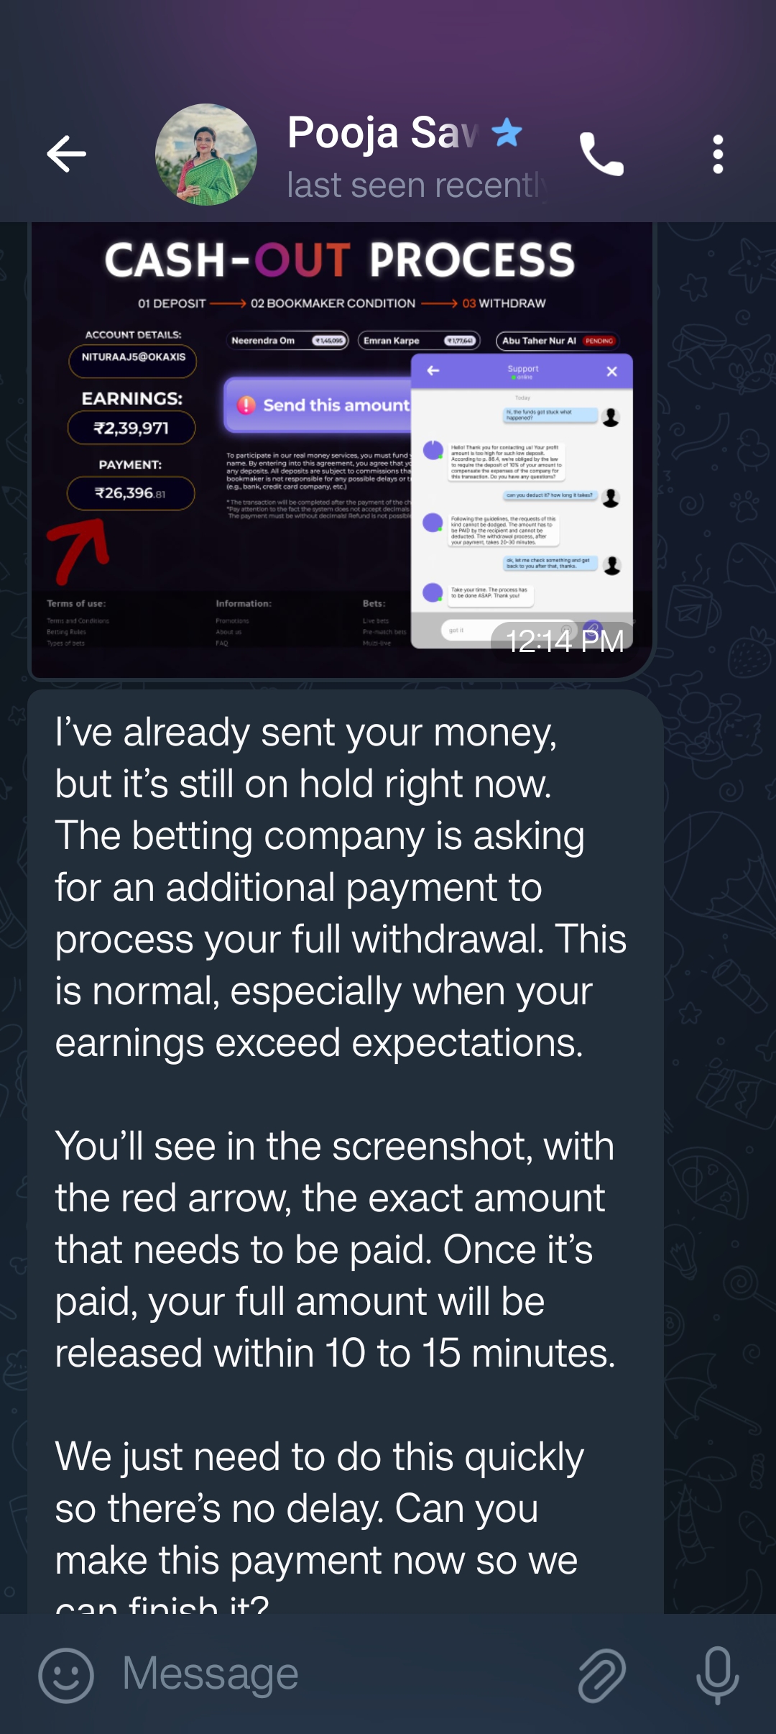The image size is (776, 1734).
Task: Open the Cash-Out Process image
Action: [x=341, y=449]
